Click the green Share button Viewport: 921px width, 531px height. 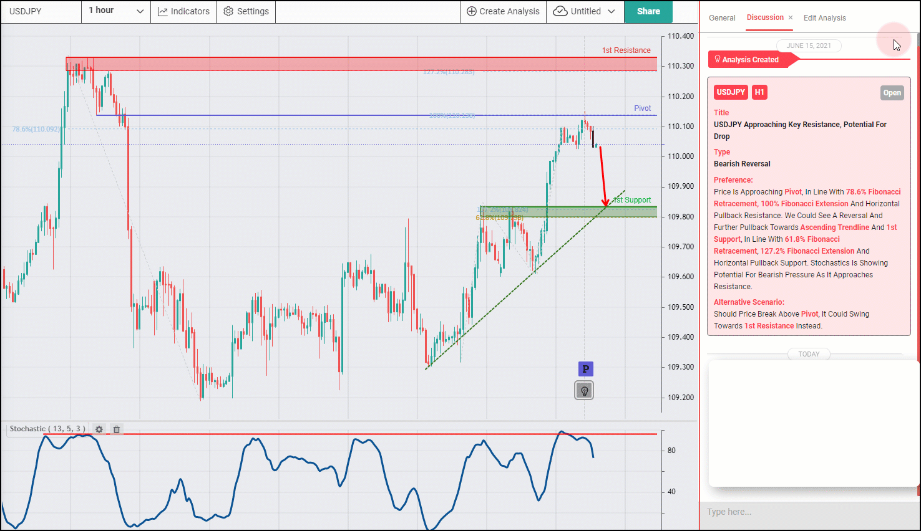(648, 11)
